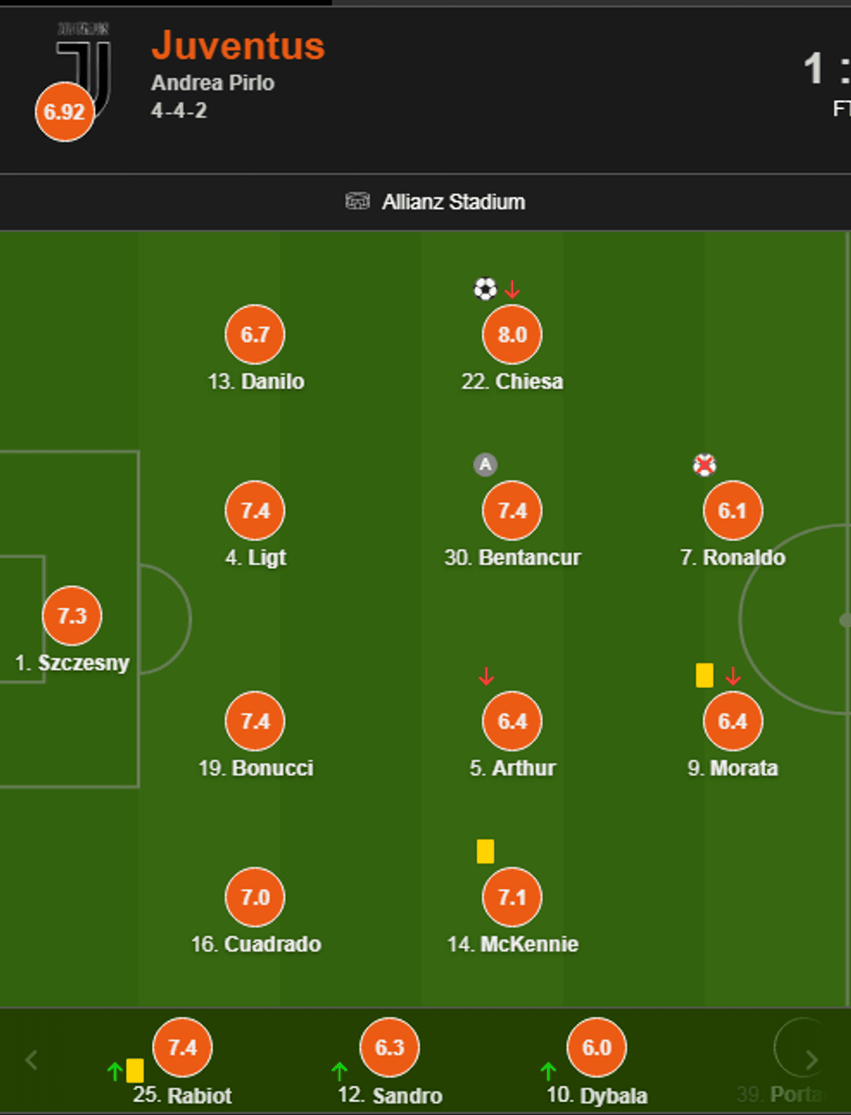Click the yellow card above Morata

pyautogui.click(x=704, y=675)
